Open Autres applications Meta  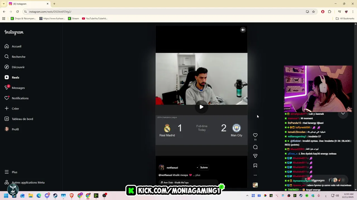tap(25, 182)
